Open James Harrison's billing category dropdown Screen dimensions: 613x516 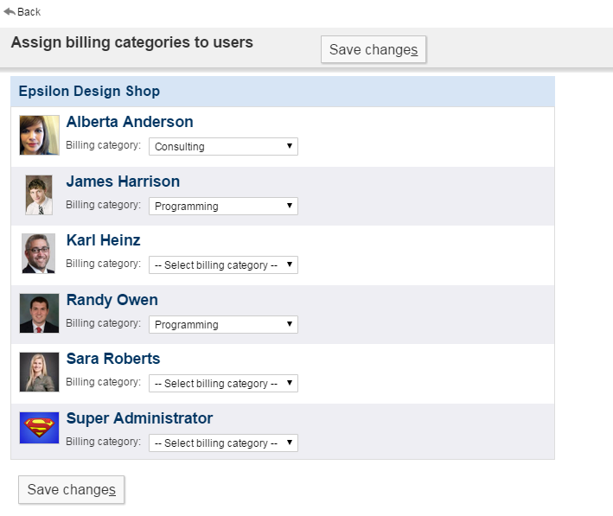tap(223, 207)
